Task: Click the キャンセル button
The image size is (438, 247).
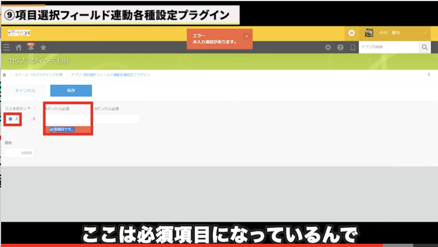Action: 25,90
